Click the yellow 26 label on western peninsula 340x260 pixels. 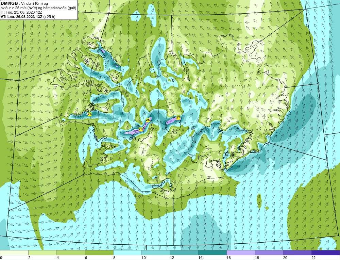pyautogui.click(x=90, y=114)
